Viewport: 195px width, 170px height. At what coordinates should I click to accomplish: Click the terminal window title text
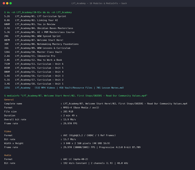click(99, 4)
